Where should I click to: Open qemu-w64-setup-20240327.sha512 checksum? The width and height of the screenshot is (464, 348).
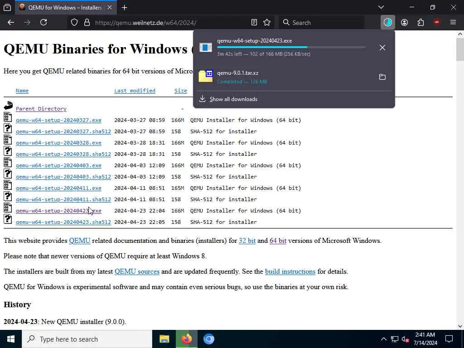tap(63, 131)
